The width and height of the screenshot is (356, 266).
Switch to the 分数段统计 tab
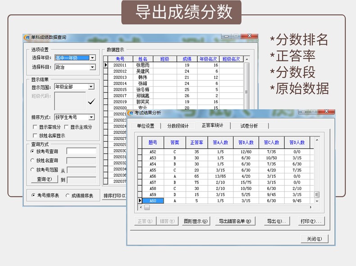click(x=178, y=126)
